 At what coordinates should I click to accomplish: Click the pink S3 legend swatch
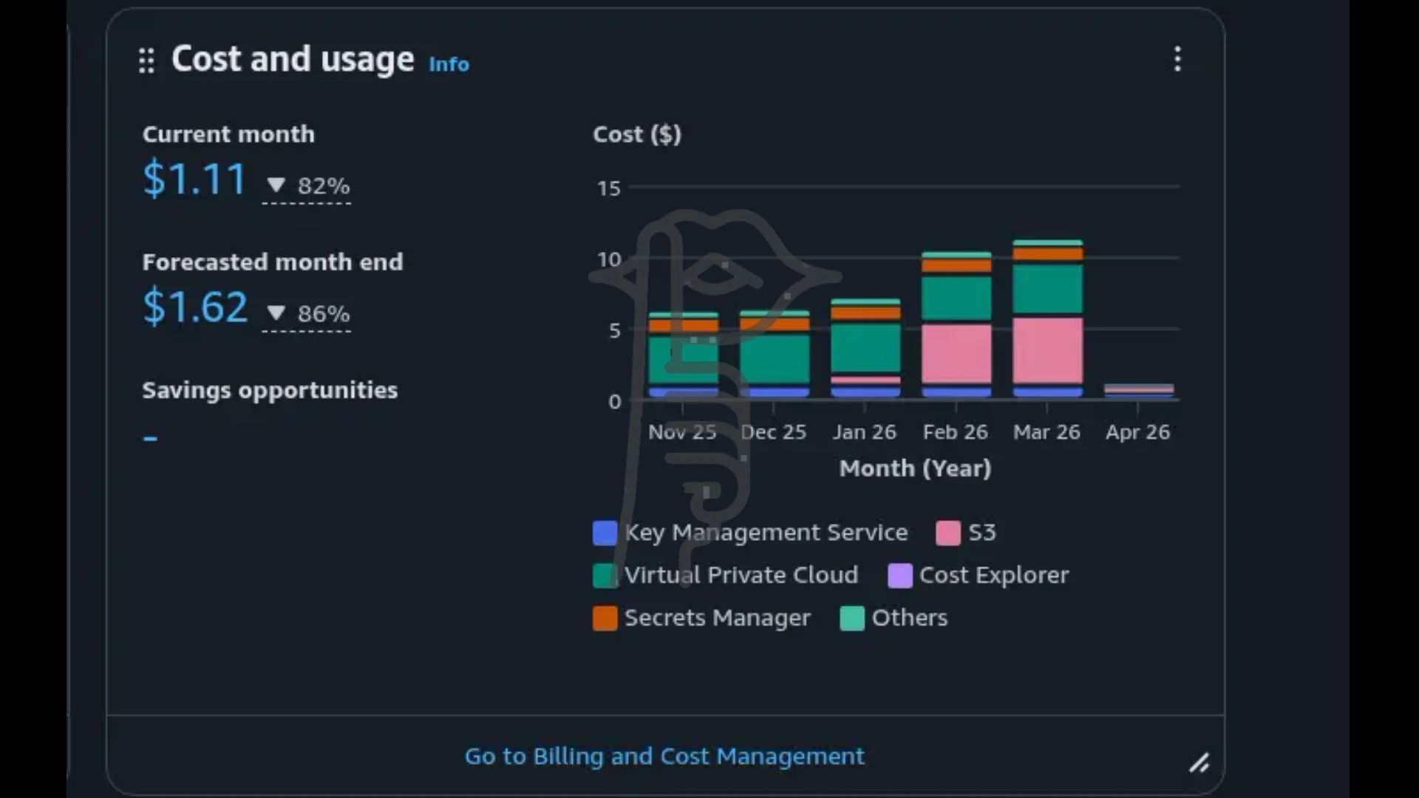[947, 533]
